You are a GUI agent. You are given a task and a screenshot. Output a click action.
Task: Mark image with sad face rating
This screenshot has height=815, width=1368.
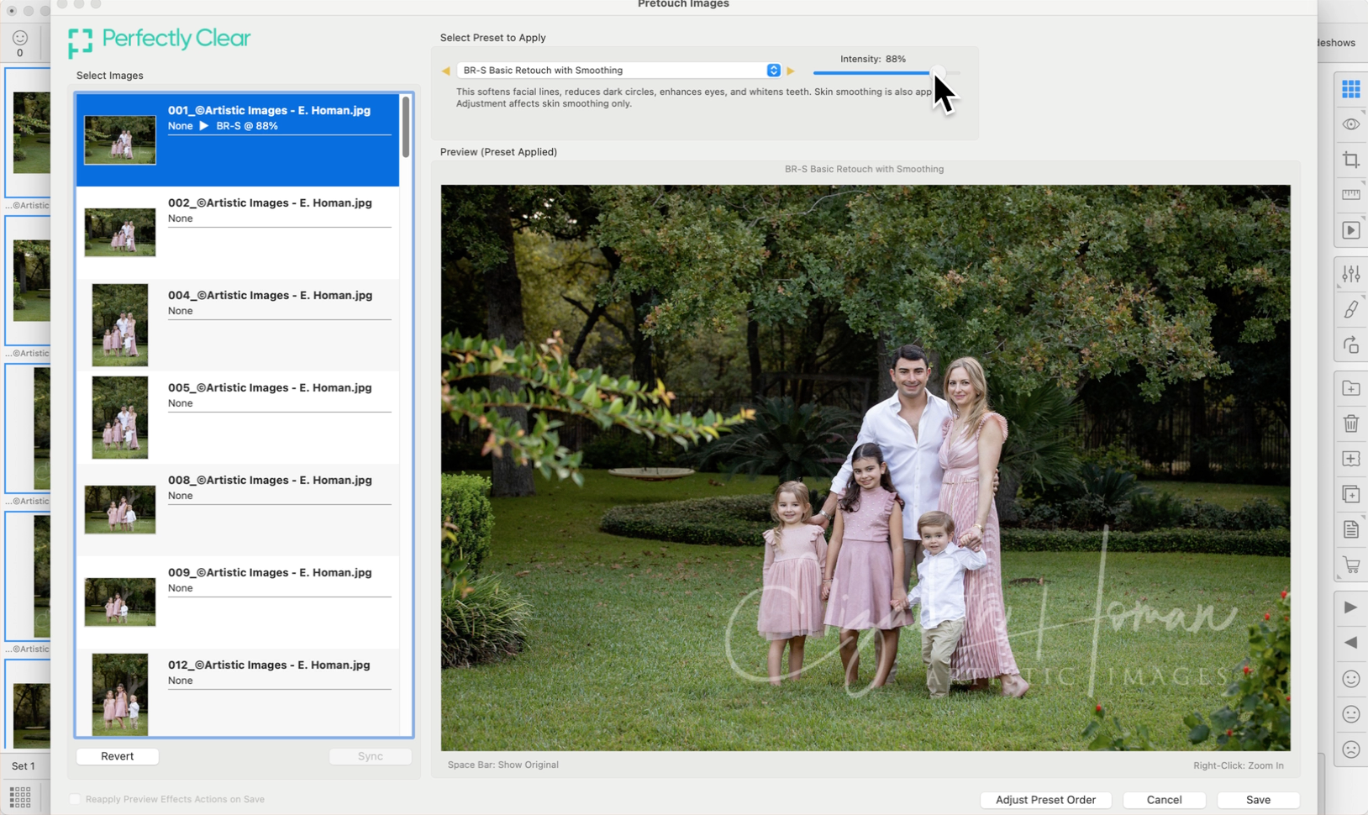pyautogui.click(x=1350, y=749)
